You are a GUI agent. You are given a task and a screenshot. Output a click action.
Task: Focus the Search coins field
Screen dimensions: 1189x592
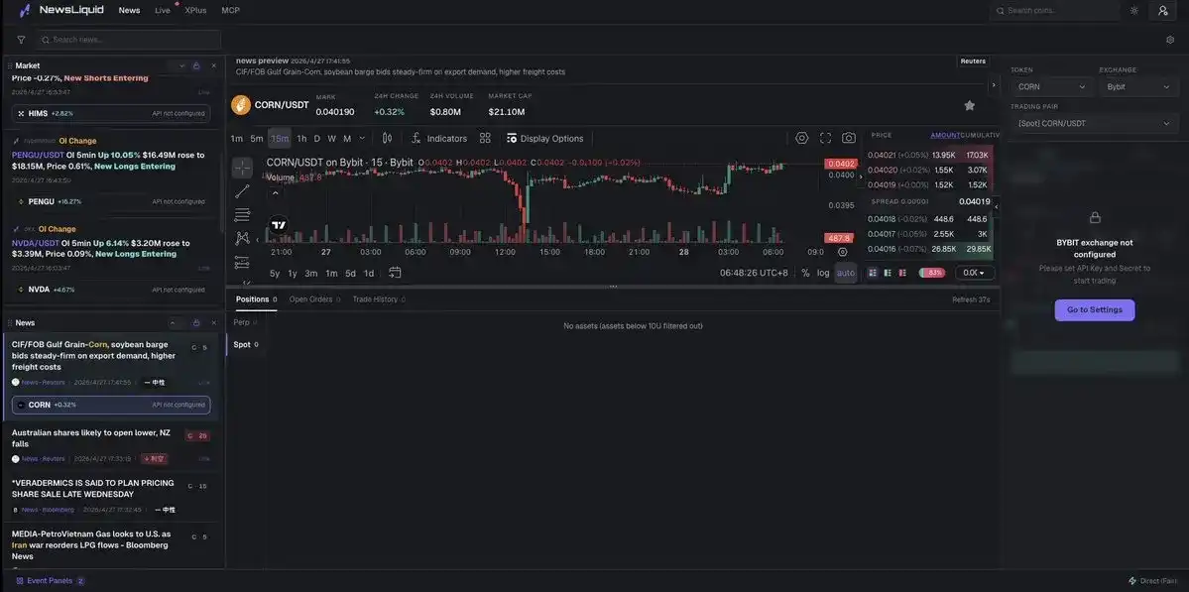click(x=1055, y=11)
